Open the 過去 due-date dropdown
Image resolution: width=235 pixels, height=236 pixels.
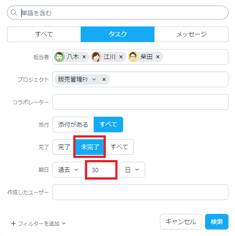click(69, 170)
